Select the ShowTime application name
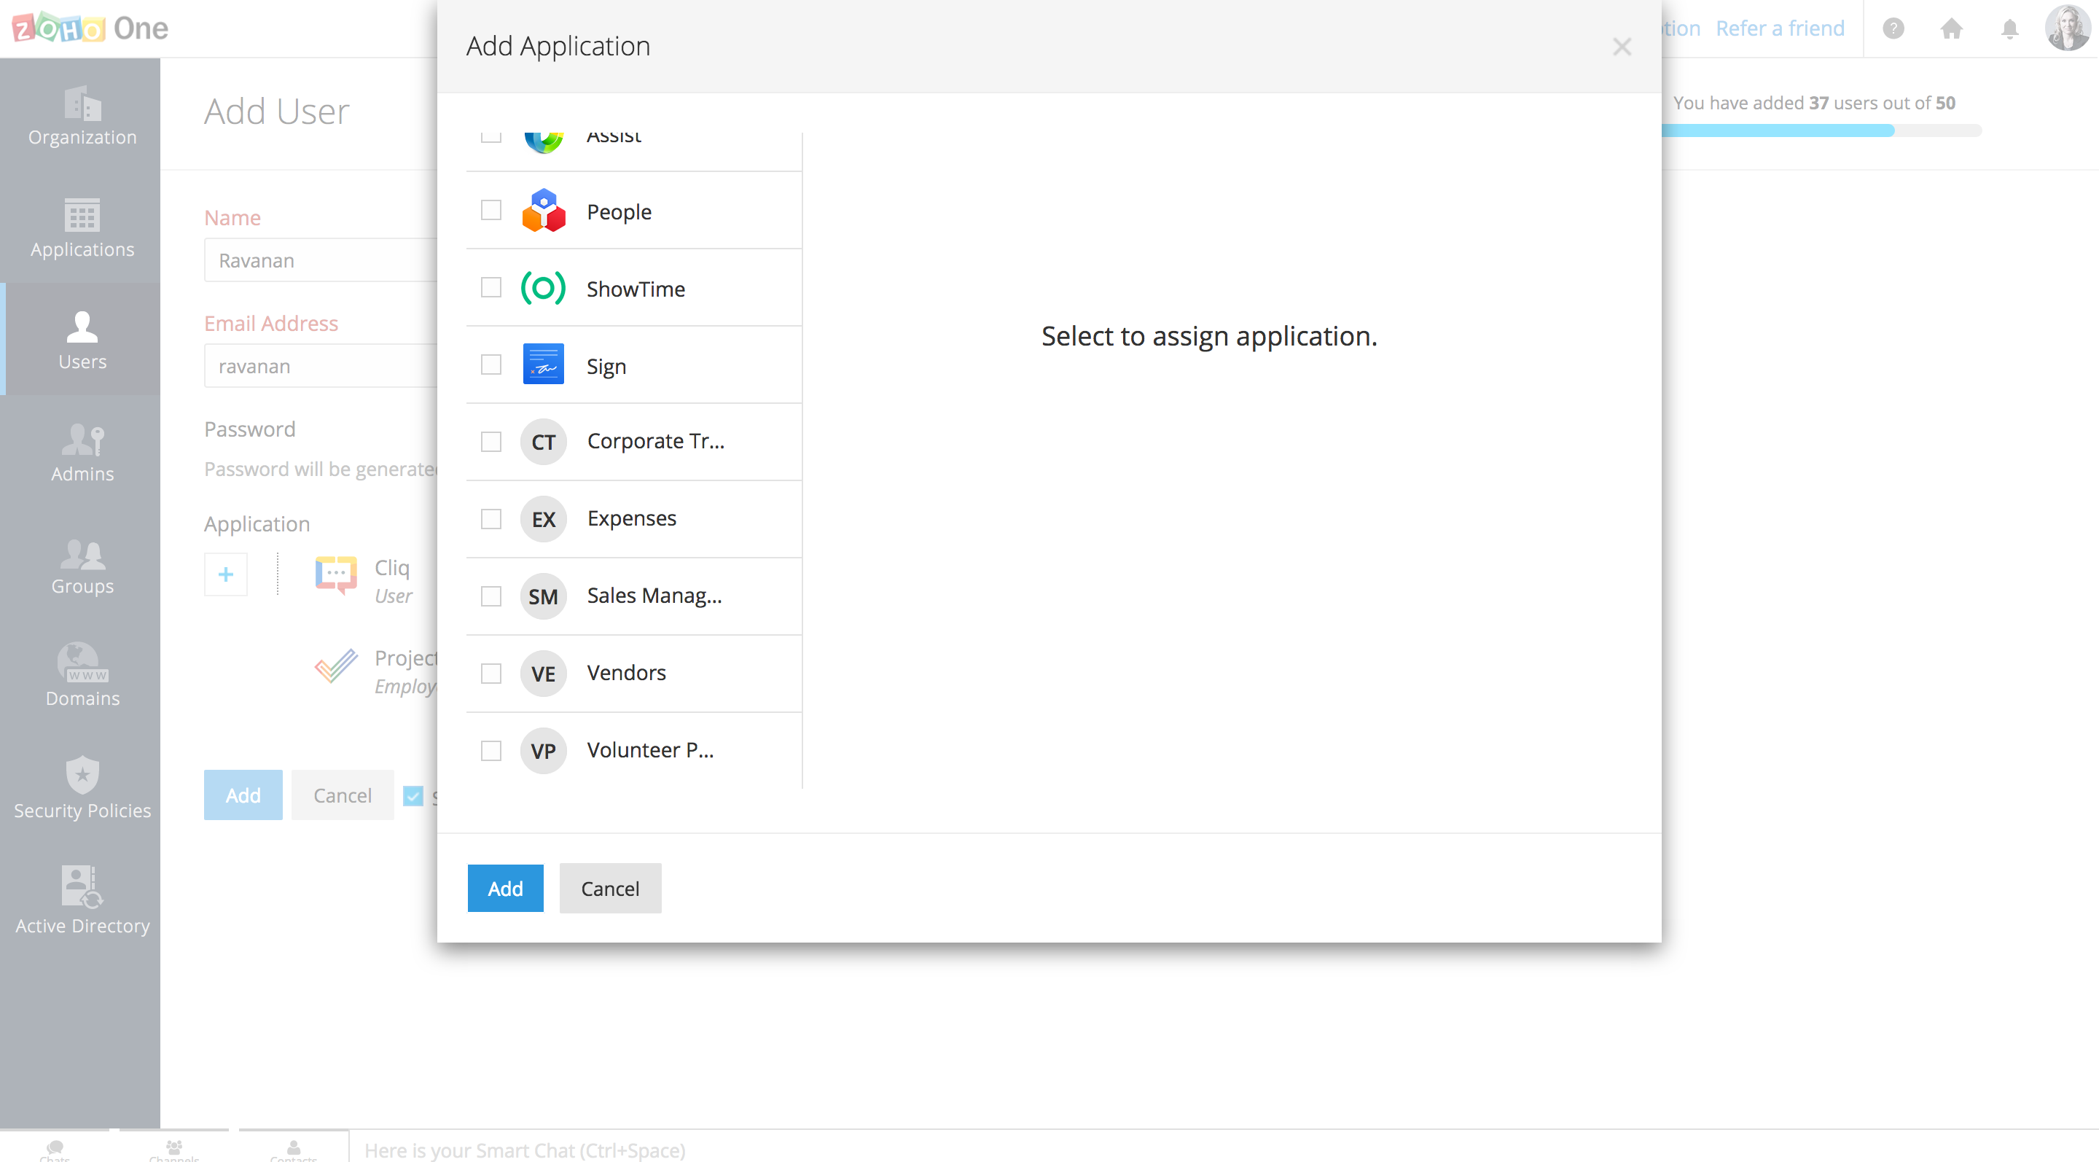This screenshot has height=1162, width=2099. 636,289
